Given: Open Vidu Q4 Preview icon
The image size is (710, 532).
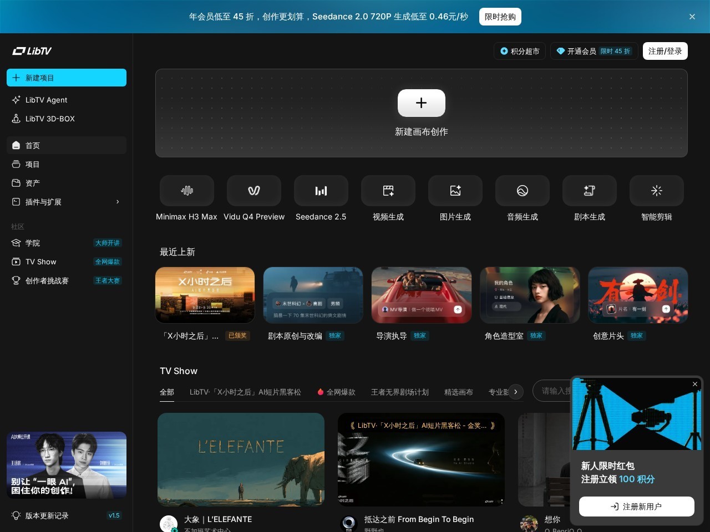Looking at the screenshot, I should [x=254, y=191].
